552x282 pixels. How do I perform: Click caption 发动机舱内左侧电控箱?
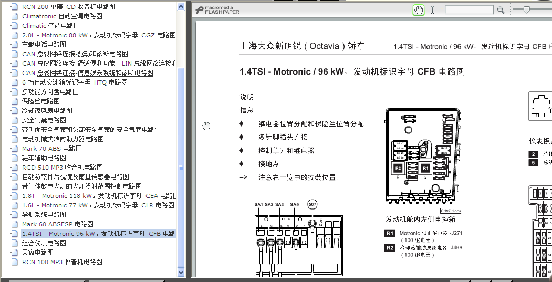(420, 220)
